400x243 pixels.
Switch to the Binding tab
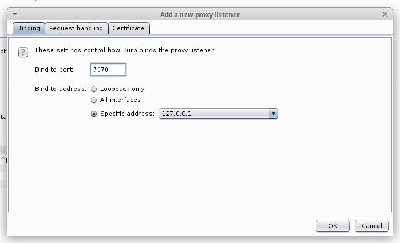[29, 28]
